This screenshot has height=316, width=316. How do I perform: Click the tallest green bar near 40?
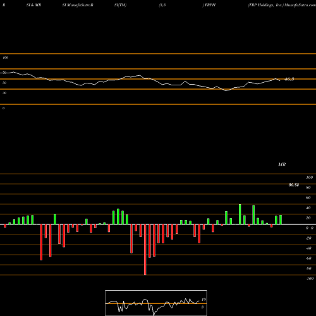tap(240, 214)
